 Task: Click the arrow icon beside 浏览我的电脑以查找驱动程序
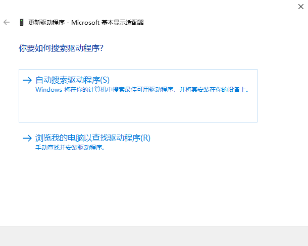(x=27, y=138)
